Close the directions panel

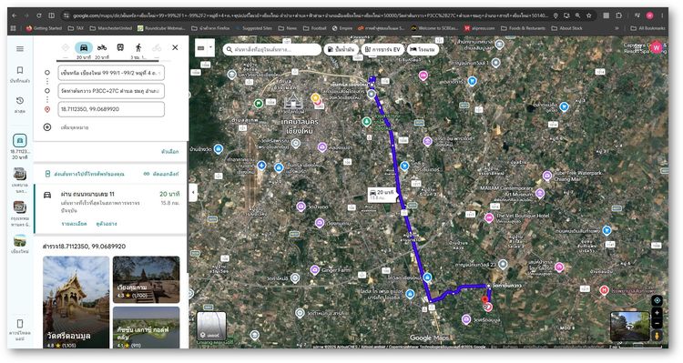point(175,47)
